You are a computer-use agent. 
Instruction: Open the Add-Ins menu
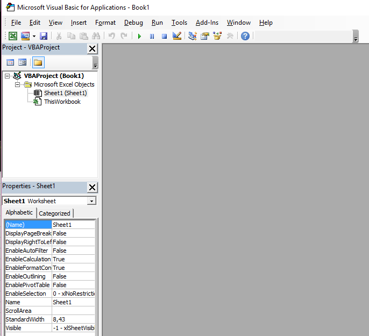(x=207, y=23)
